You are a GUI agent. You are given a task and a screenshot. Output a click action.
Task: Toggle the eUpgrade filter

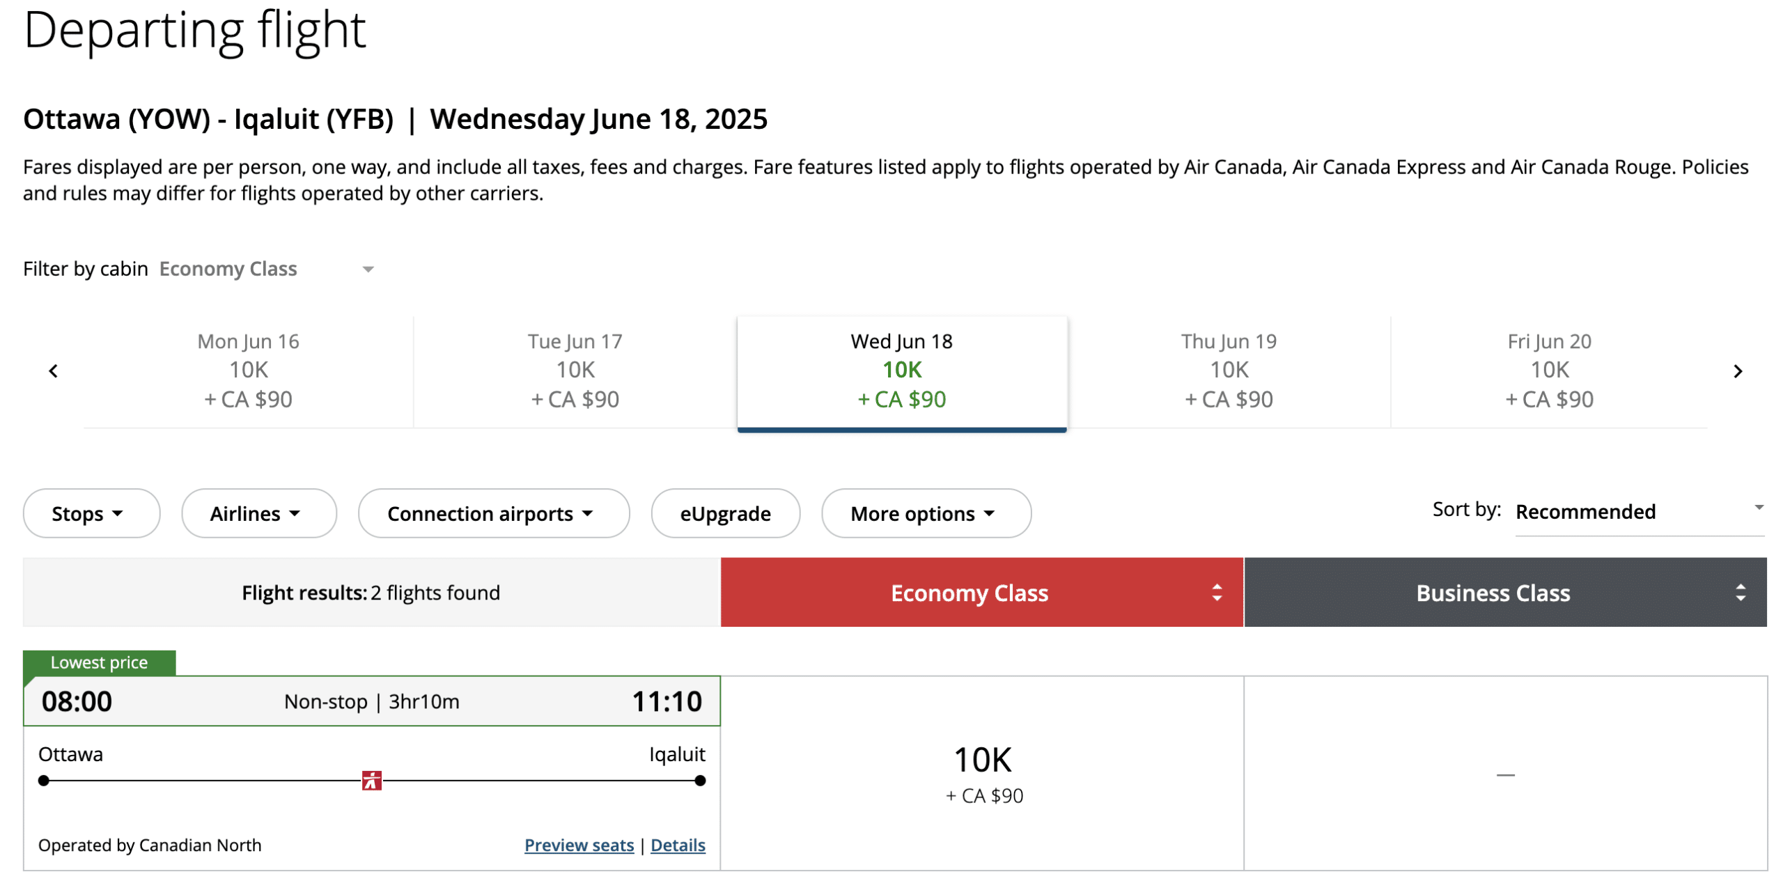point(725,514)
